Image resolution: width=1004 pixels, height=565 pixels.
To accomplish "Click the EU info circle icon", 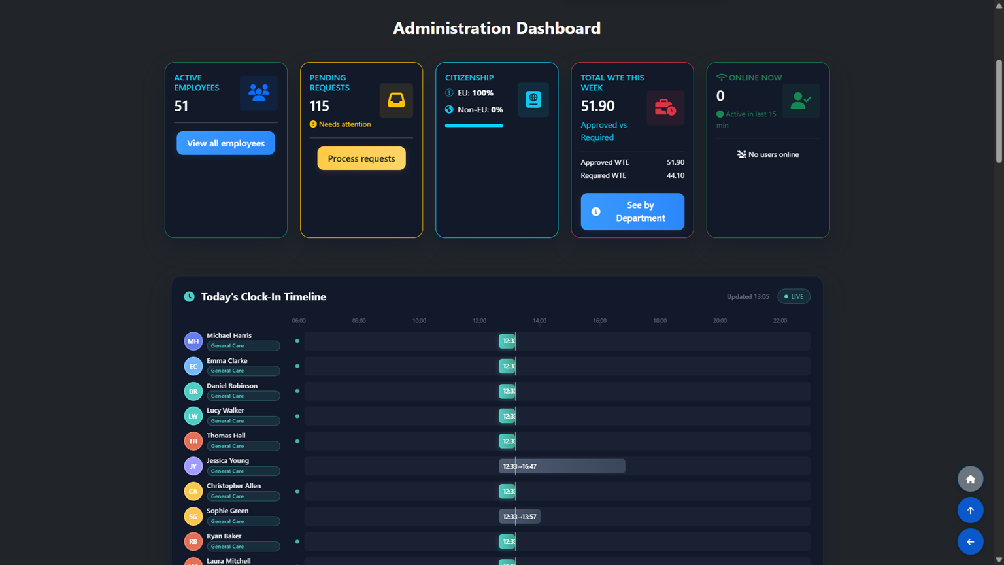I will click(449, 93).
